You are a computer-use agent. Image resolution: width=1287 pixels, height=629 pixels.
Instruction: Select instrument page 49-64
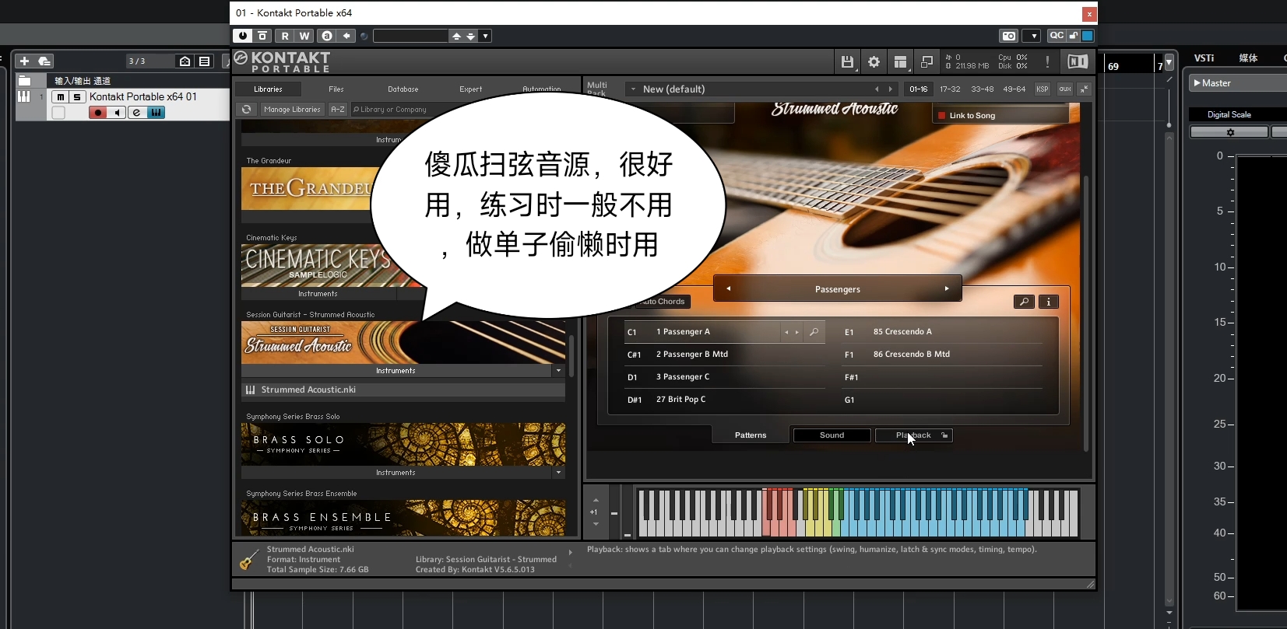pos(1014,89)
